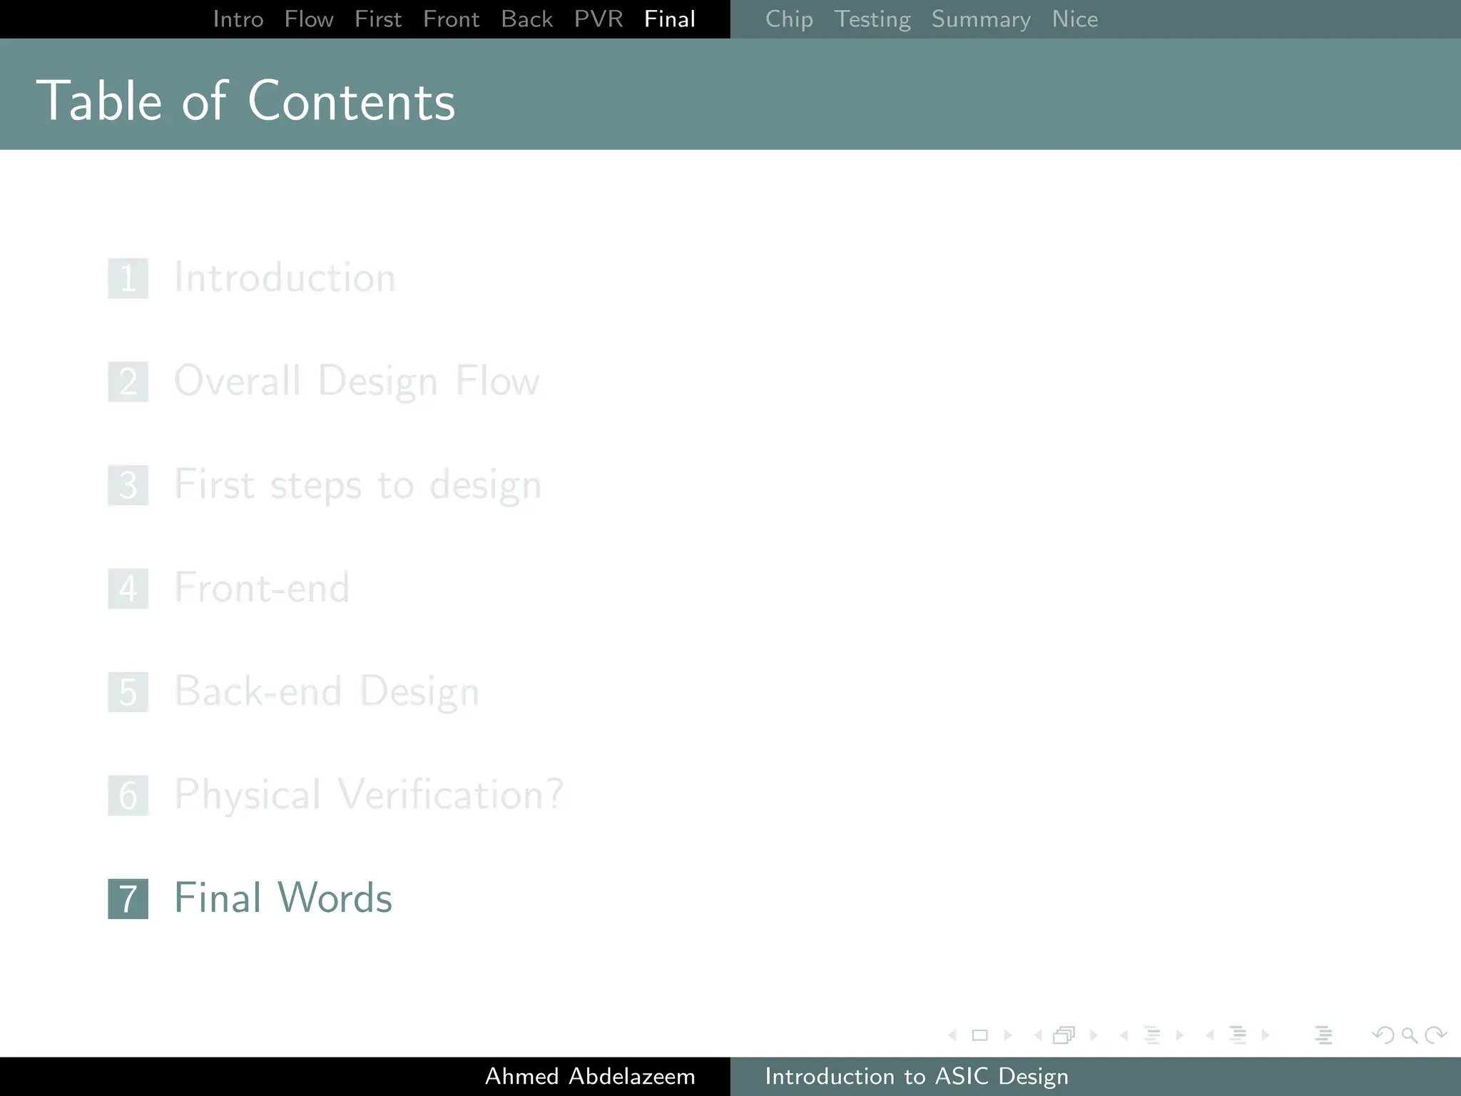Click the section navigation icon
The height and width of the screenshot is (1096, 1461).
tap(1238, 1035)
